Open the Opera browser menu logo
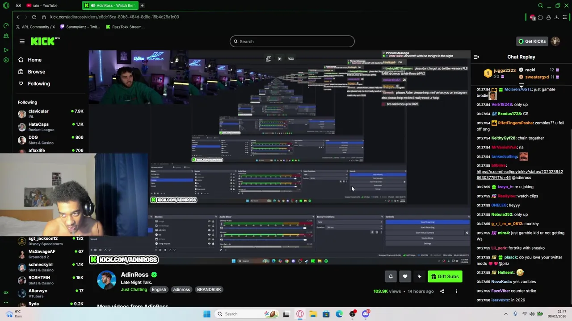The image size is (572, 321). pos(6,5)
